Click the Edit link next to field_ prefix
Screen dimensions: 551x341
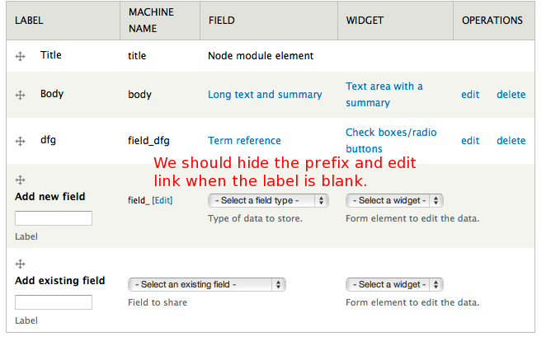(162, 200)
